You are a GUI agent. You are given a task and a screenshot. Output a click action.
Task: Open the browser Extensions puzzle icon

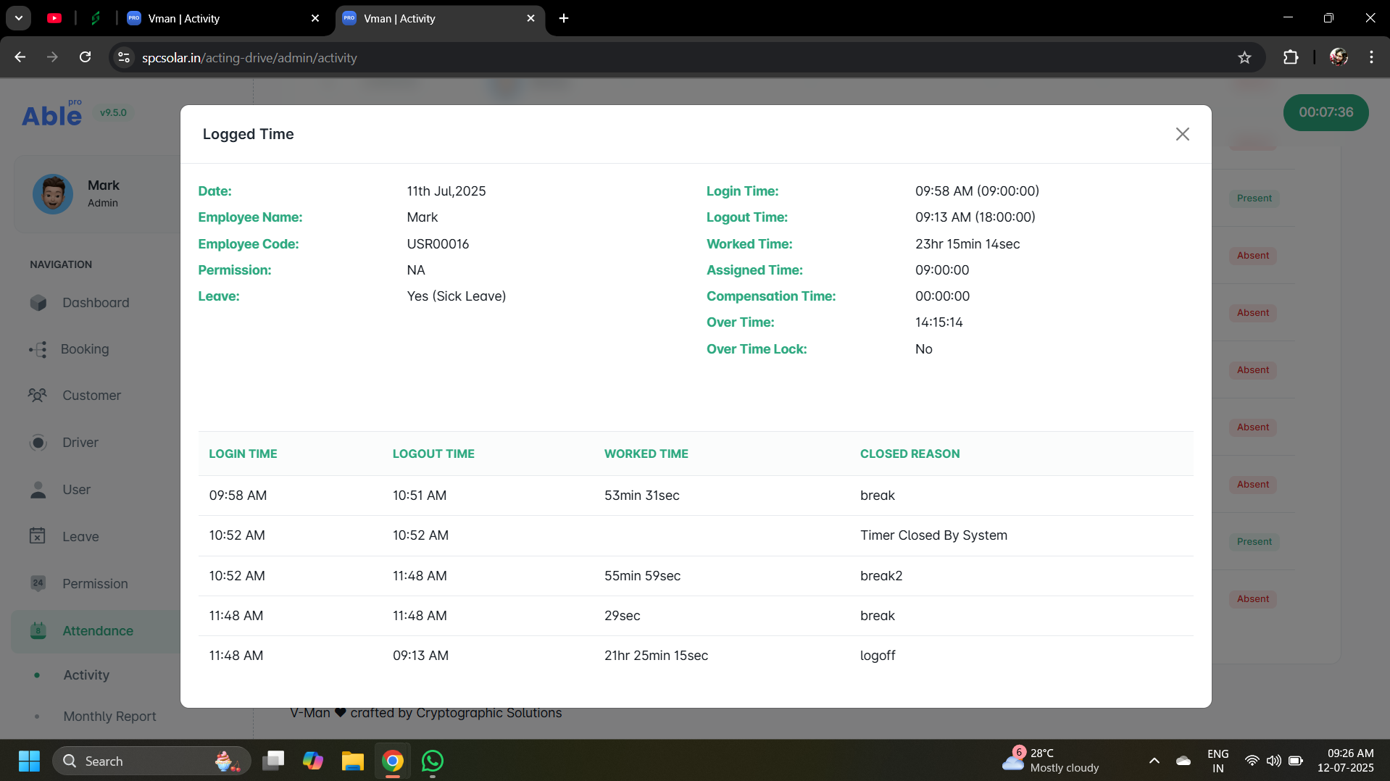click(x=1290, y=58)
